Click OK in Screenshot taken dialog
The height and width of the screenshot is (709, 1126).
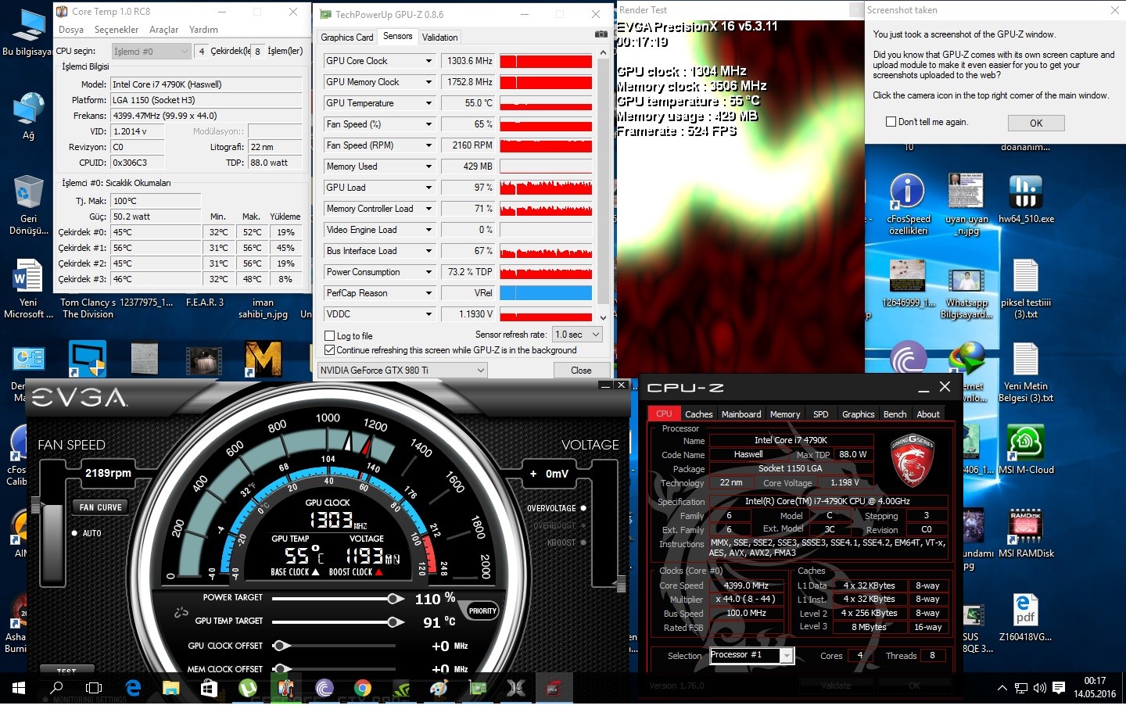click(x=1036, y=123)
